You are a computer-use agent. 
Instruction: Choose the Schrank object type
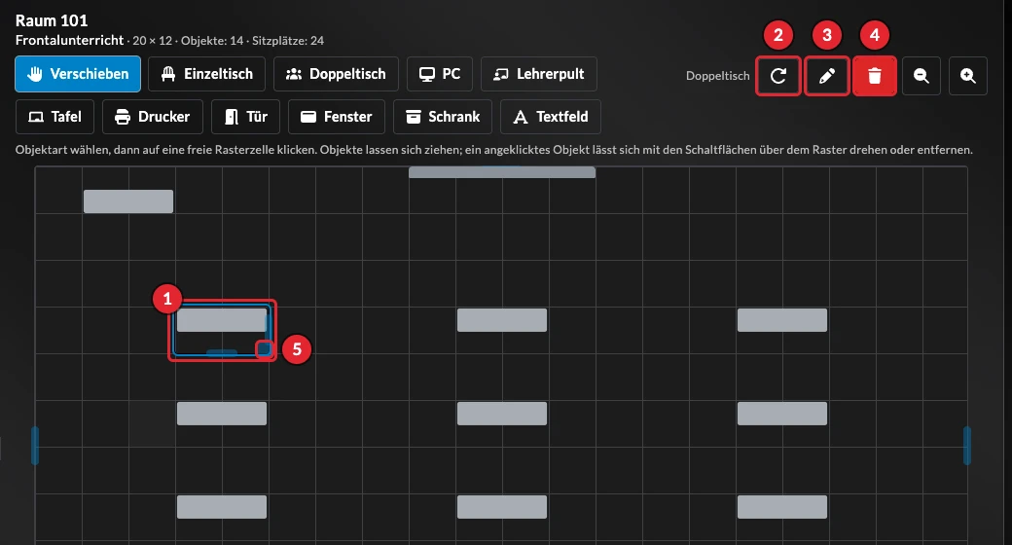click(442, 116)
